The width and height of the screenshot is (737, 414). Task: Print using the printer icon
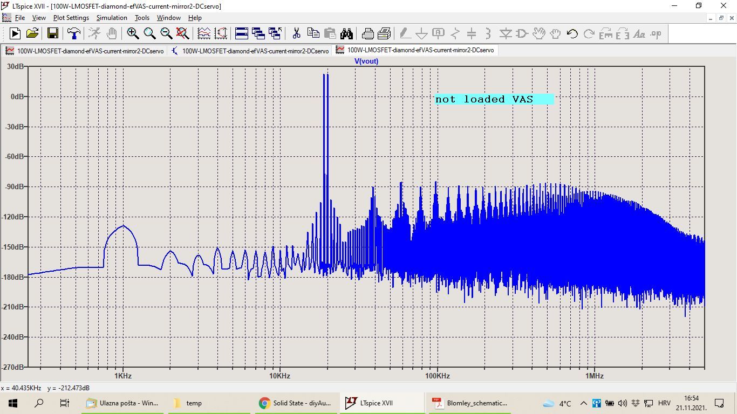(367, 33)
